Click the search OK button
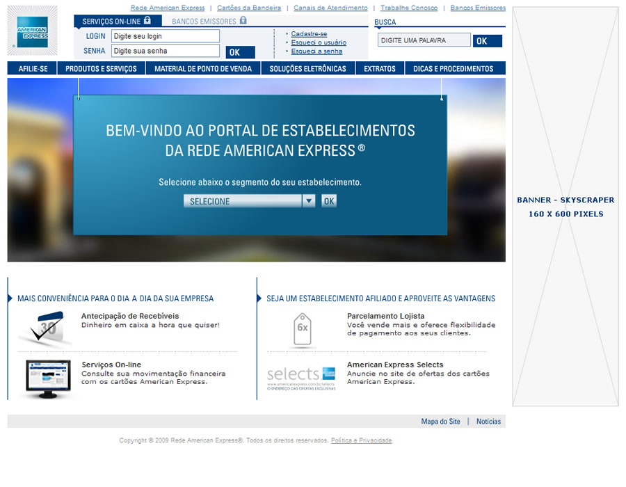 click(487, 41)
